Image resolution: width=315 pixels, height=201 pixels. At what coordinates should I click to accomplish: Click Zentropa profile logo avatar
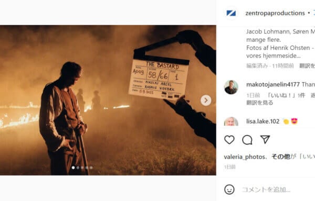pos(231,13)
